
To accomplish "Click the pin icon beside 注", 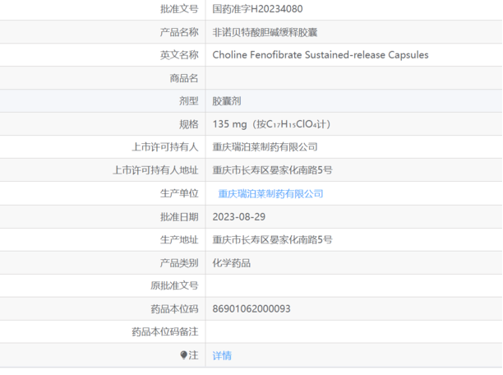I will tap(183, 355).
